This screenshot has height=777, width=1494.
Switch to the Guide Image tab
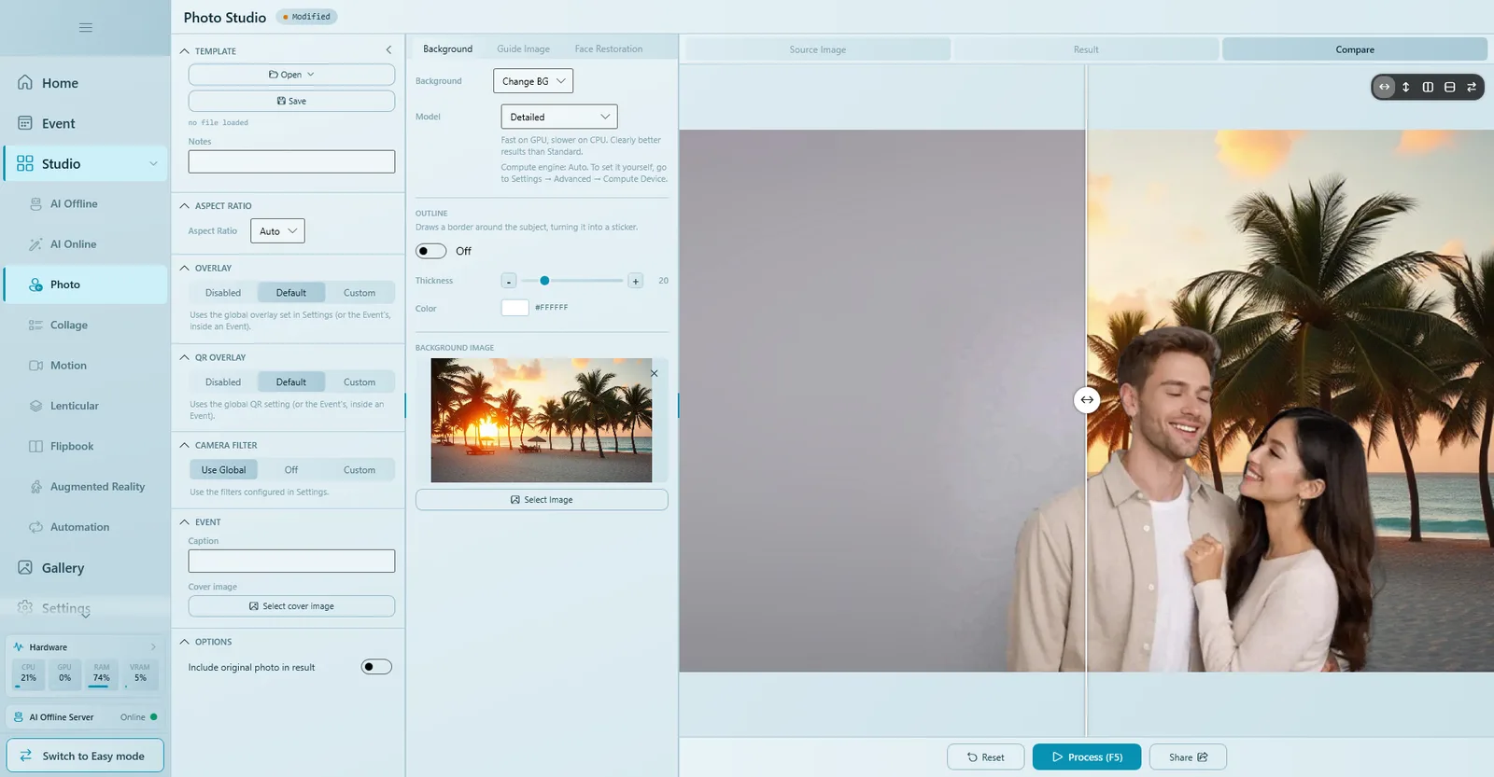point(523,49)
